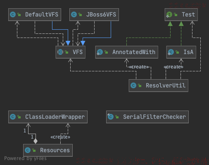Select the Test interface node
The height and width of the screenshot is (165, 209).
pos(181,15)
